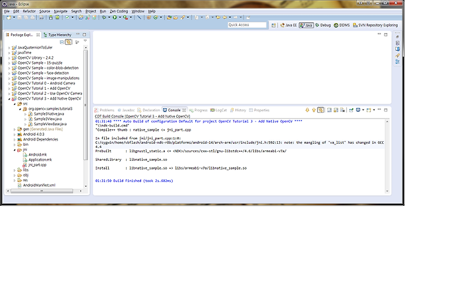Viewport: 475px width, 306px height.
Task: Click Collapse All in Package Explorer
Action: pos(62,42)
